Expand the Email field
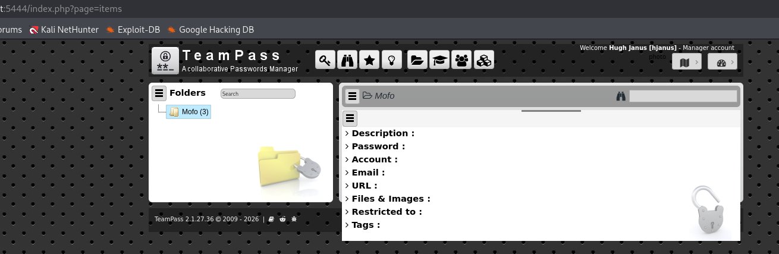The width and height of the screenshot is (779, 254). (x=365, y=173)
